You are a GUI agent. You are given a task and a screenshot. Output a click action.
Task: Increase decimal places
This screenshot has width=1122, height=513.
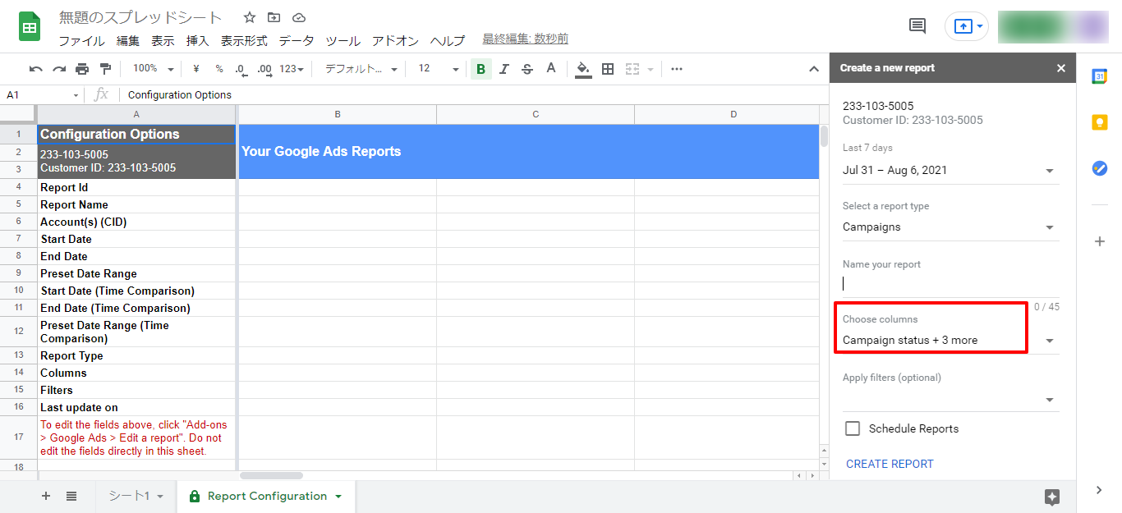click(264, 69)
